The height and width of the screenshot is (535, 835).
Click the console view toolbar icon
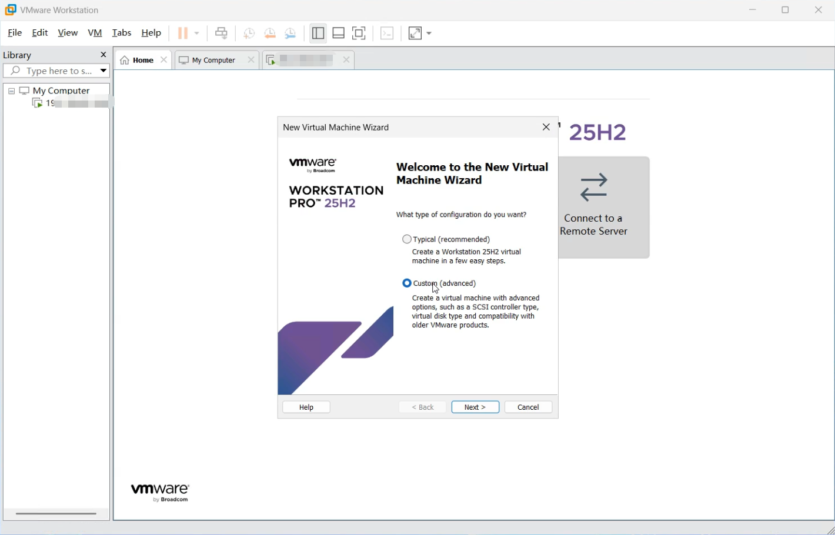point(387,34)
